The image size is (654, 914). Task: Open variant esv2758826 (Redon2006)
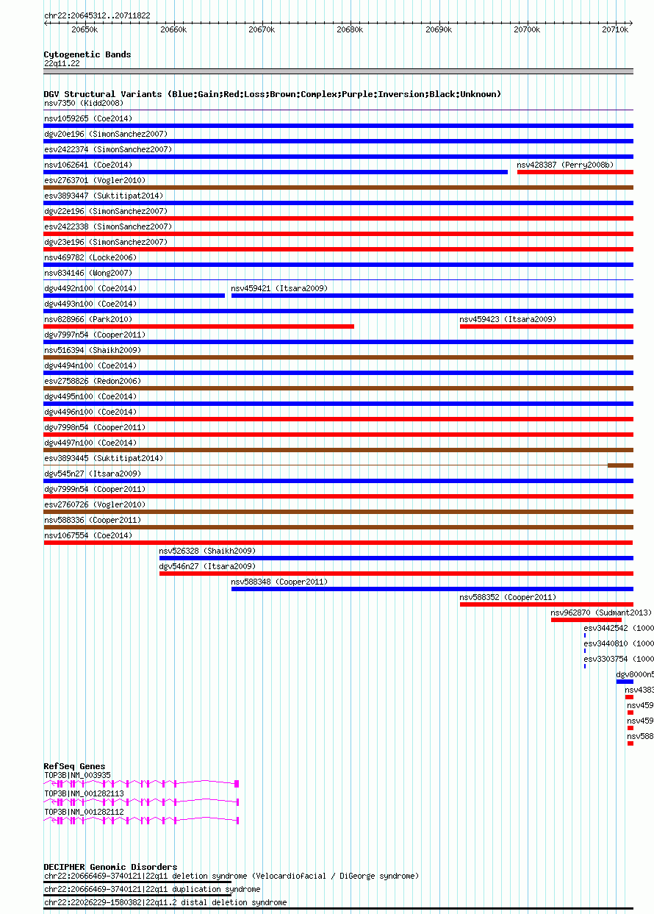93,381
